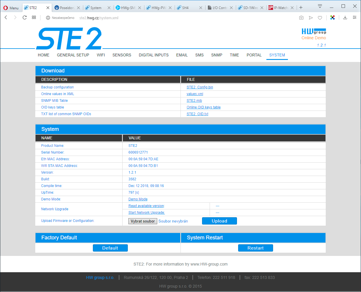Click the UpTime value 797 [s]
The image size is (361, 292).
click(x=134, y=193)
